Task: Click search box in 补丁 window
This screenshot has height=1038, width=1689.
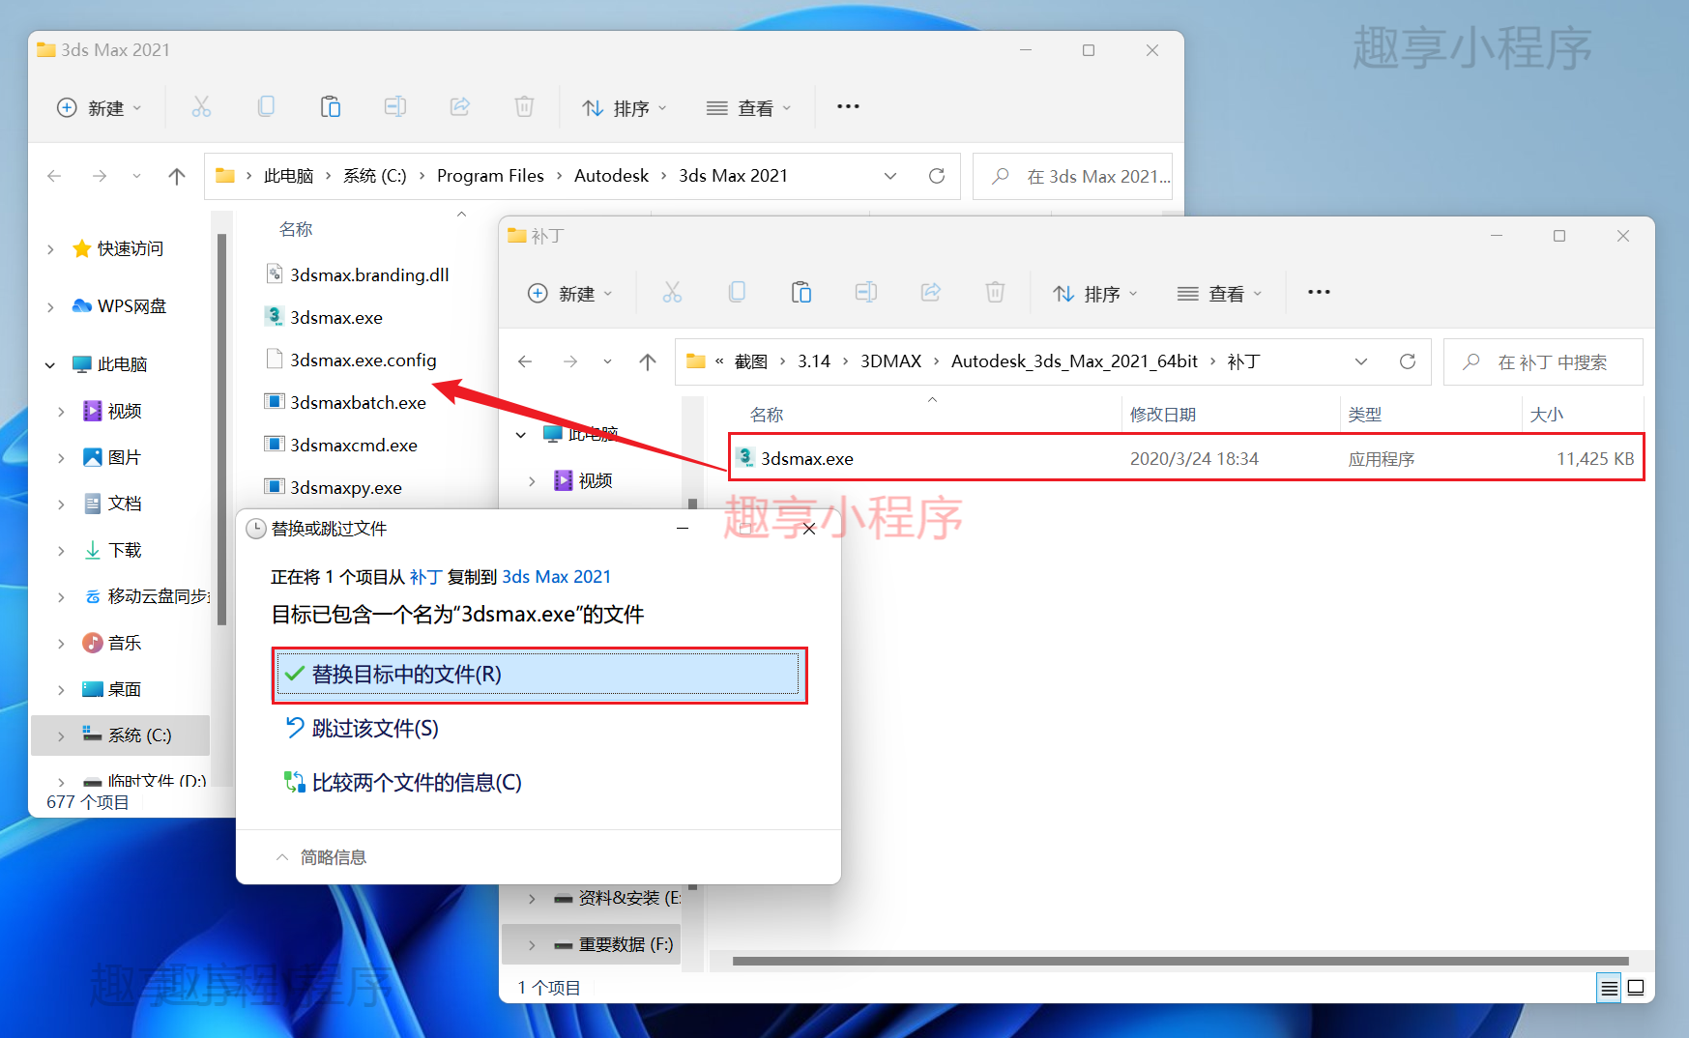Action: pos(1543,361)
